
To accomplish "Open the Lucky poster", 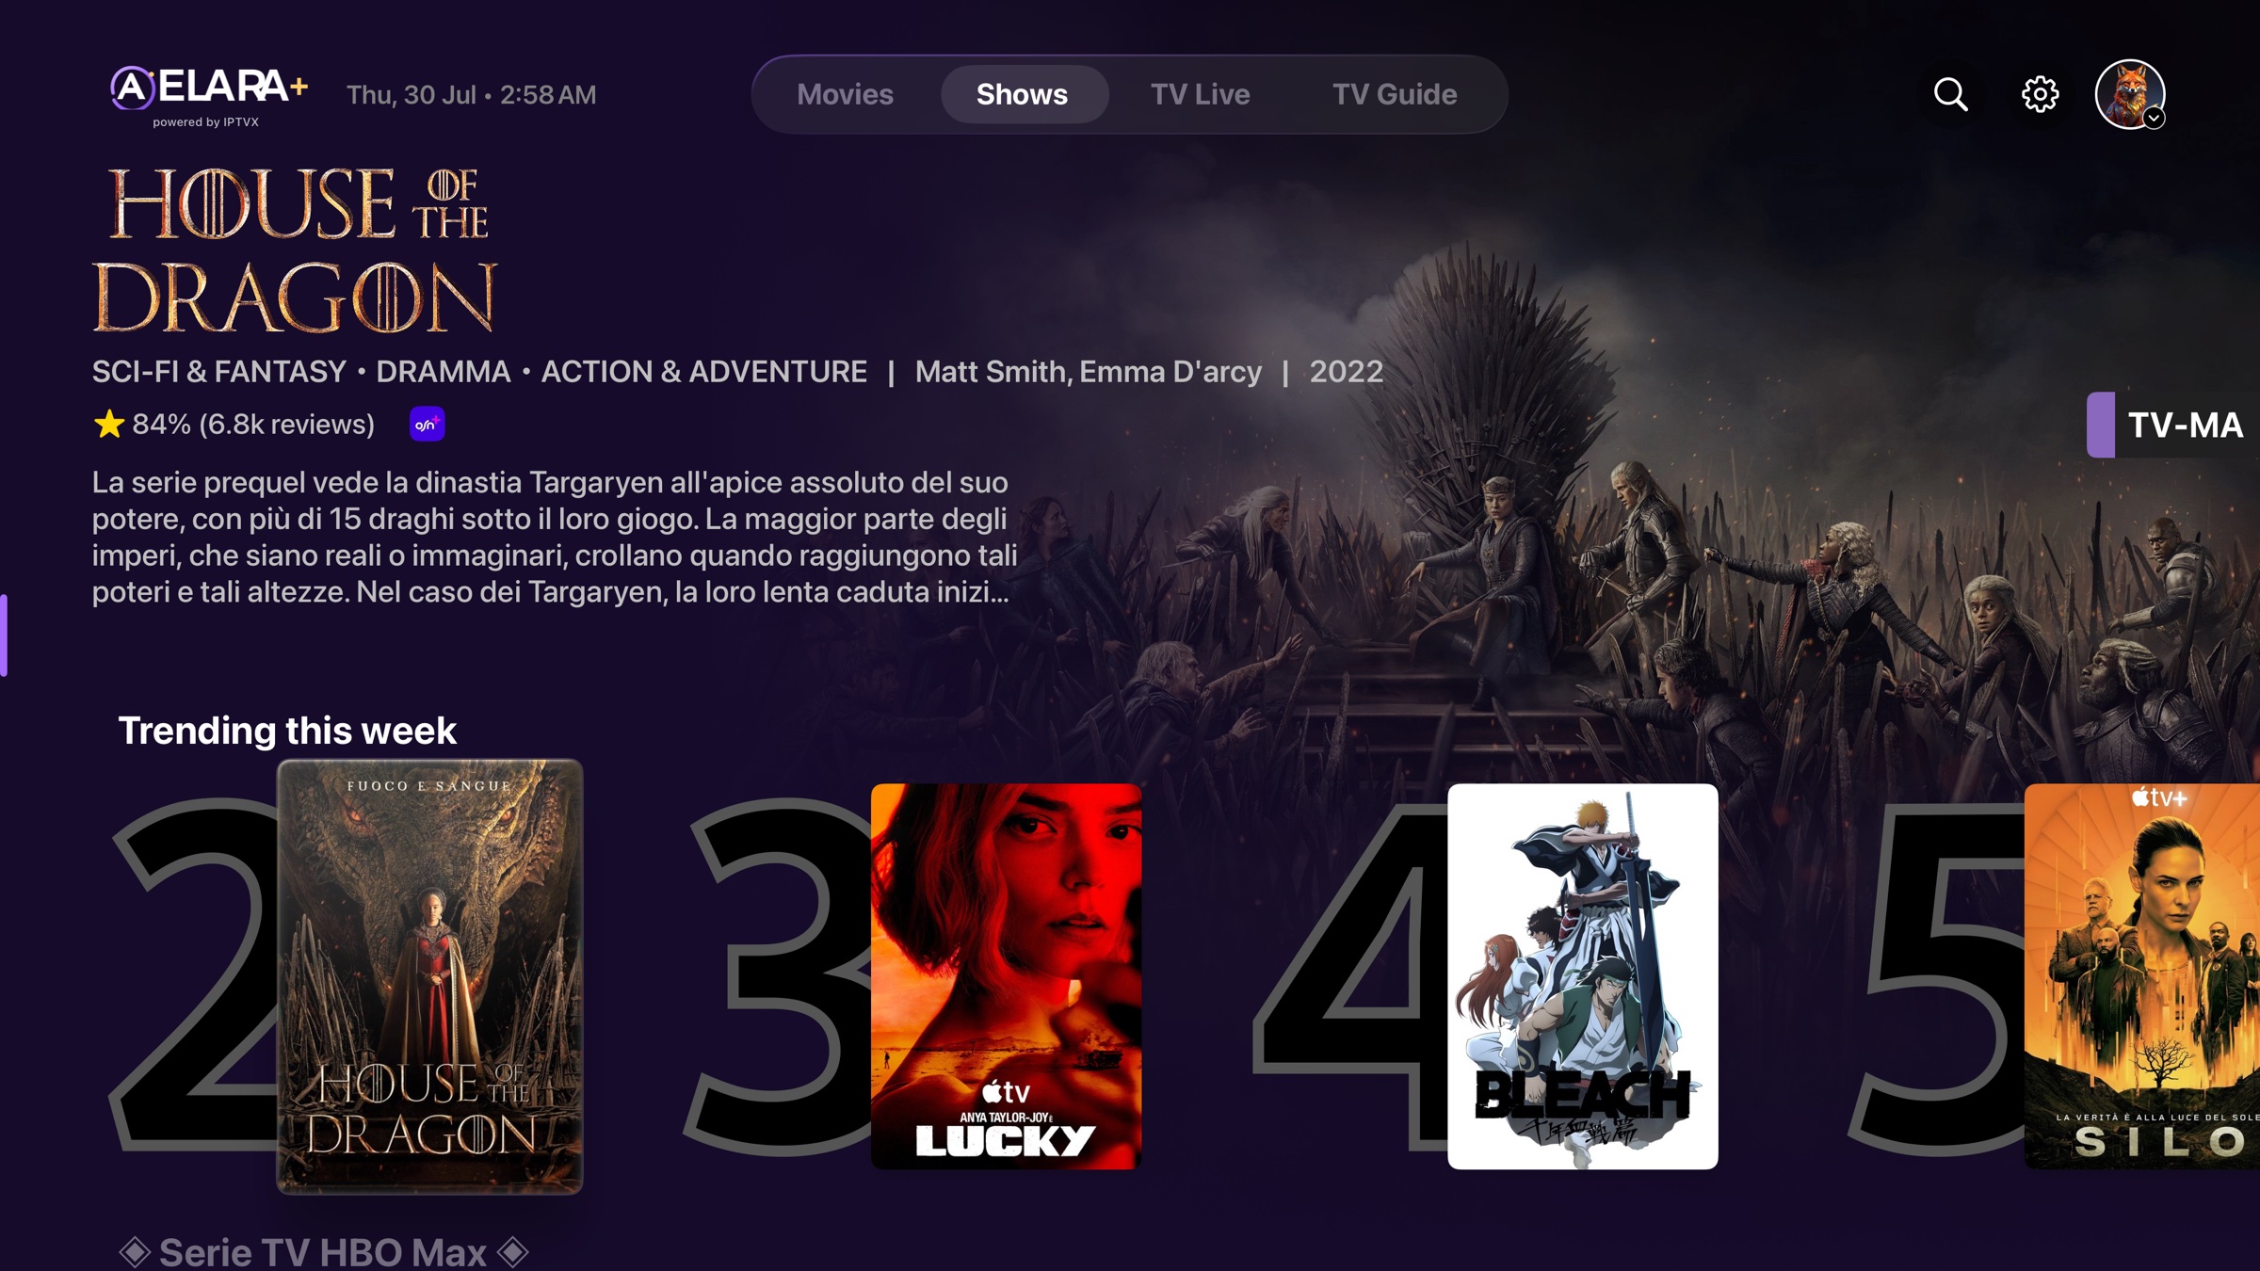I will pyautogui.click(x=1006, y=976).
